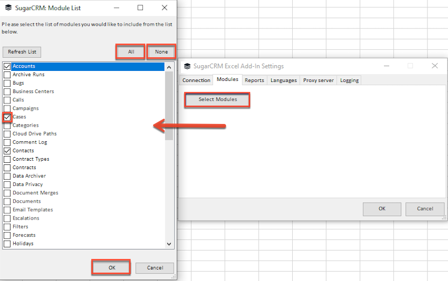Minimize the Add-In Settings window
448x281 pixels.
click(x=387, y=66)
